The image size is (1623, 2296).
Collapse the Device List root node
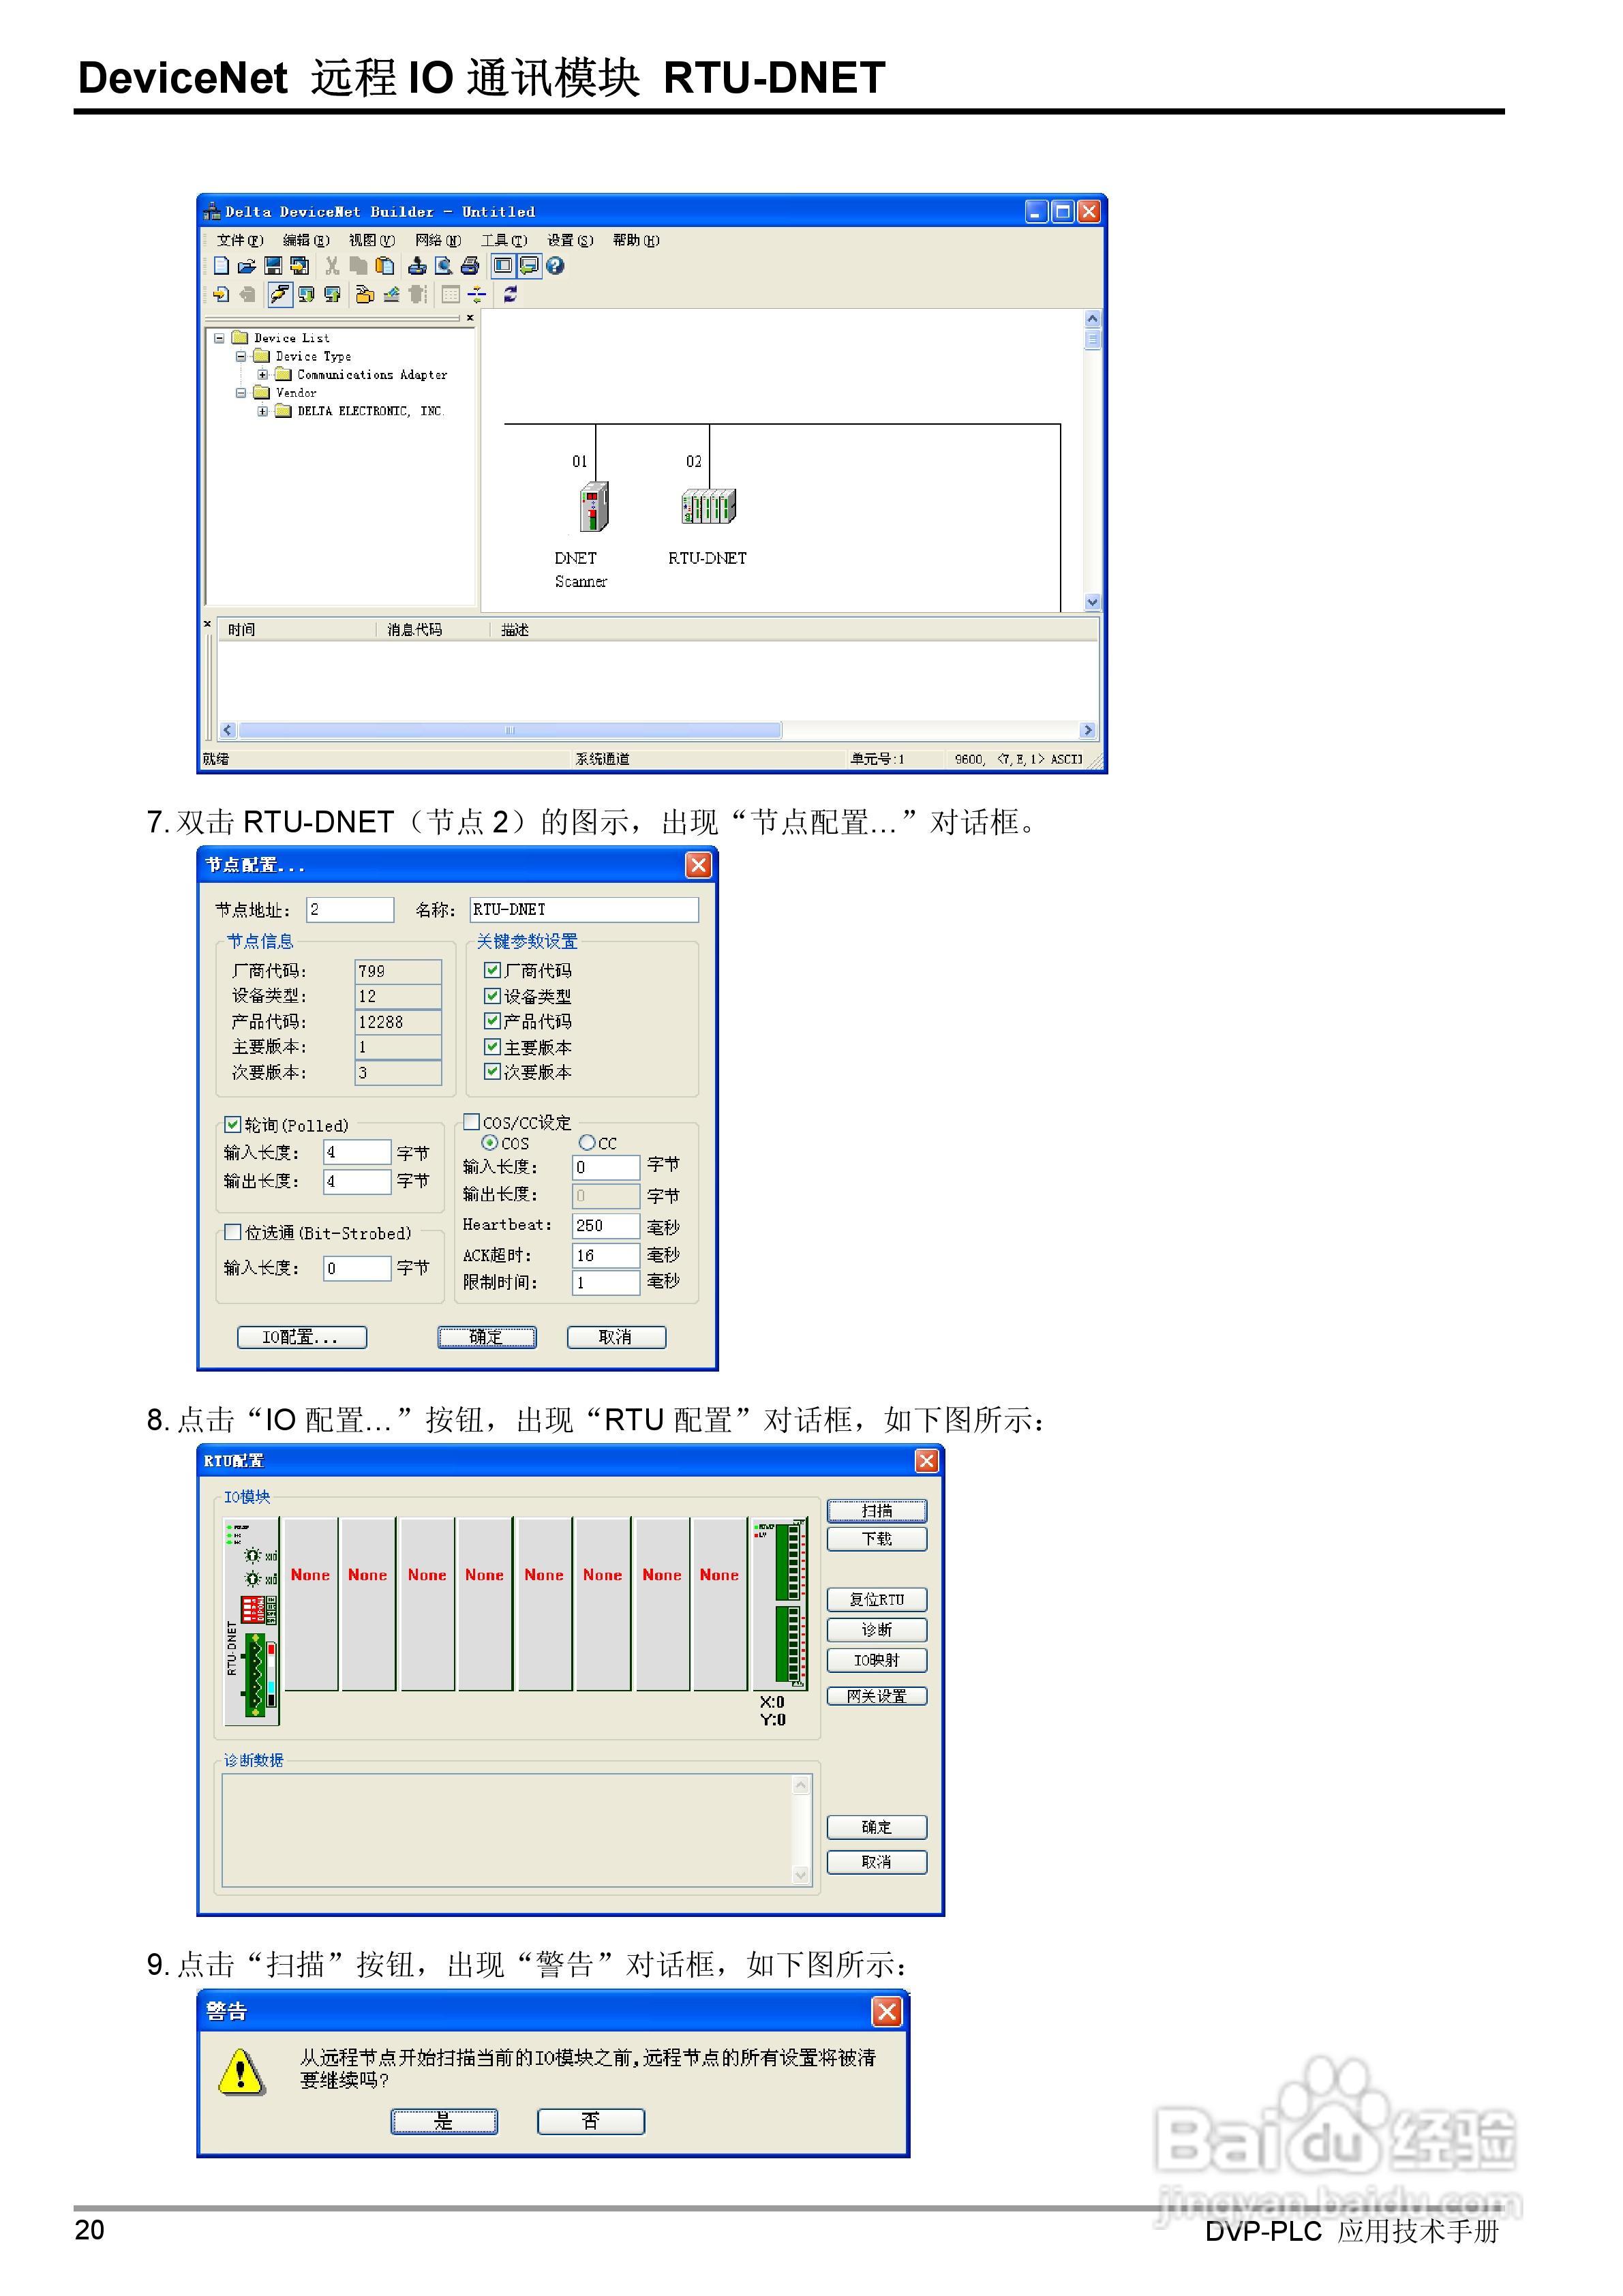pyautogui.click(x=219, y=338)
